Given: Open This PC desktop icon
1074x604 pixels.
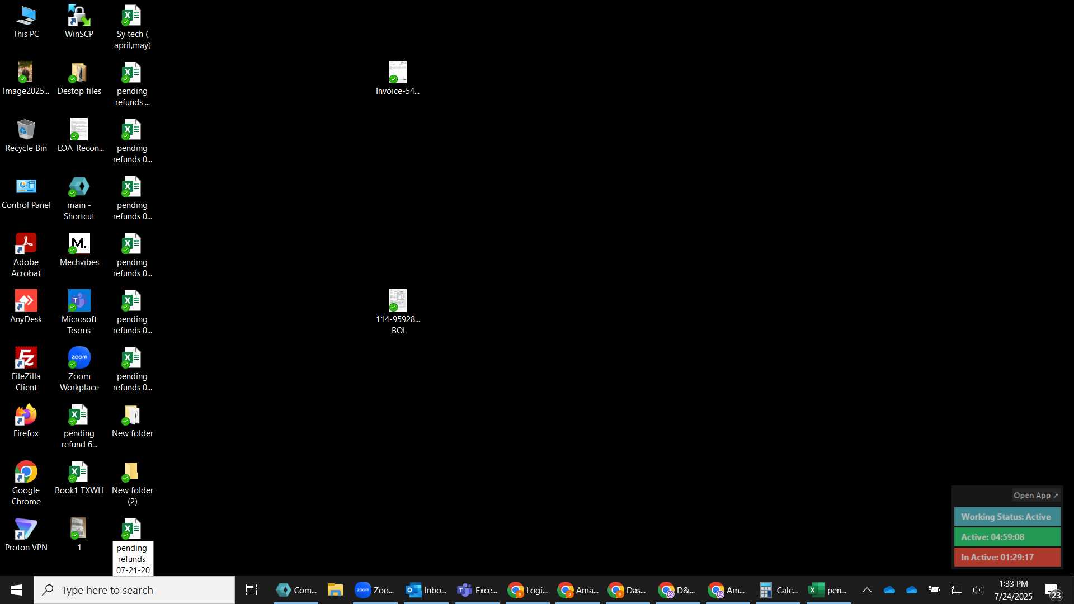Looking at the screenshot, I should coord(26,22).
